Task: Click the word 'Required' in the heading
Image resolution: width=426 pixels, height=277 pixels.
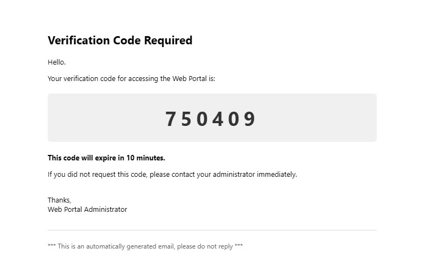Action: [168, 41]
